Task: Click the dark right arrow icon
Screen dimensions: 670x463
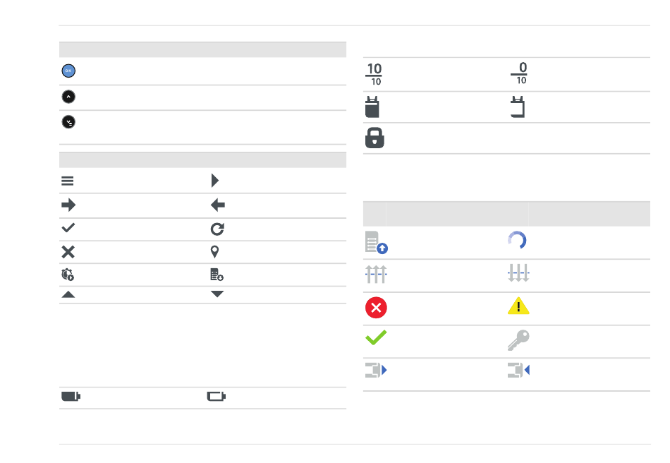Action: pyautogui.click(x=68, y=205)
